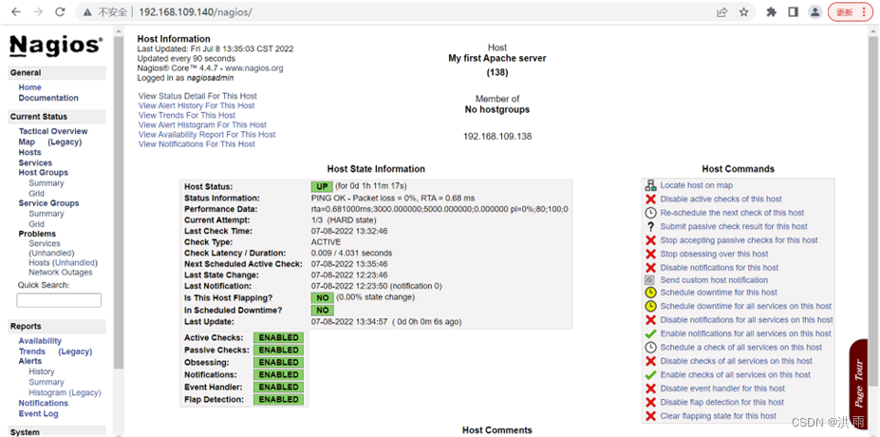
Task: Open the browser profile avatar icon
Action: (814, 11)
